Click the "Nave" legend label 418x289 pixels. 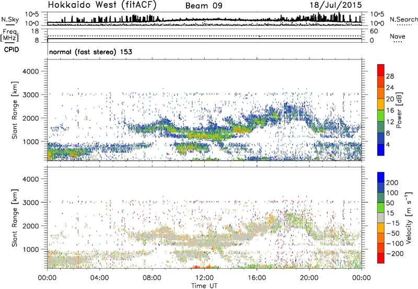pyautogui.click(x=397, y=37)
